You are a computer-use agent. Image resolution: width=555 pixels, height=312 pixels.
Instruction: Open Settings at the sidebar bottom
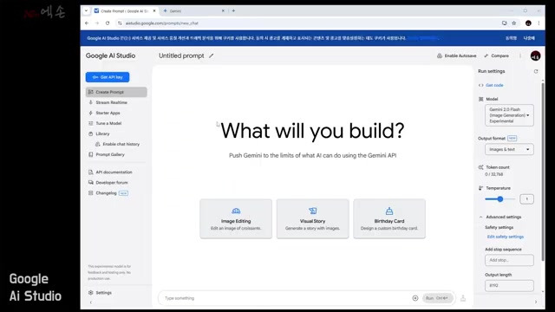[103, 293]
